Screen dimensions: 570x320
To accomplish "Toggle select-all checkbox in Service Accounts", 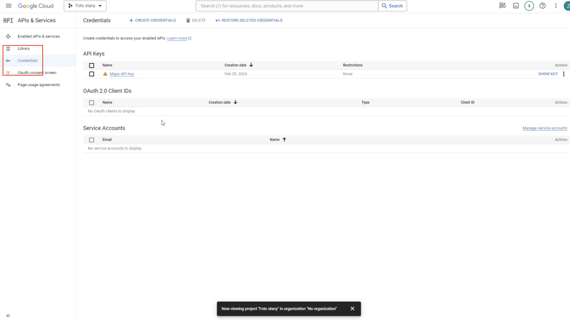I will (91, 140).
